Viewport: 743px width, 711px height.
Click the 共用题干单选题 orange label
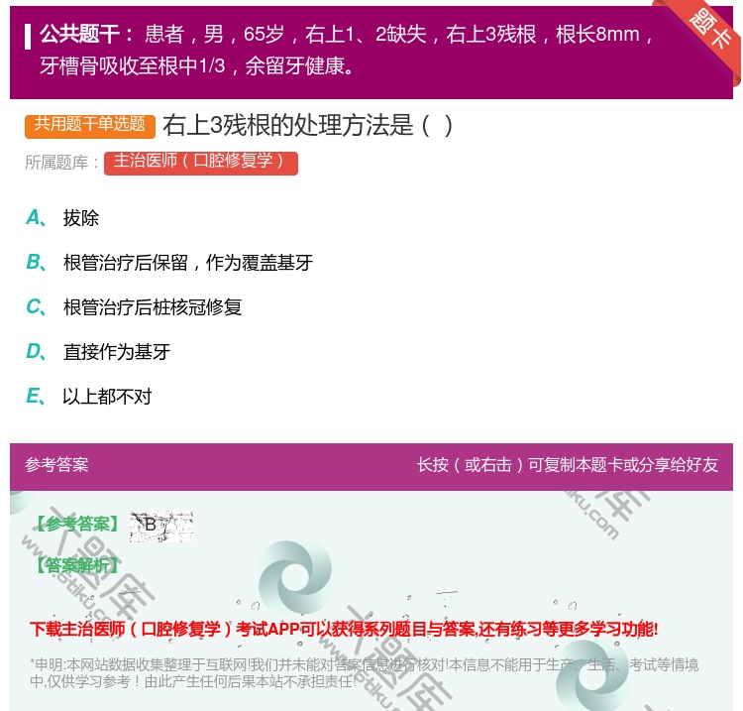click(90, 126)
